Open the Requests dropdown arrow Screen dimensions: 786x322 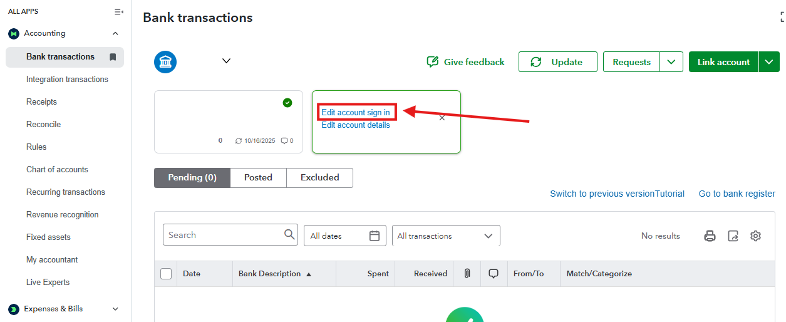coord(671,62)
